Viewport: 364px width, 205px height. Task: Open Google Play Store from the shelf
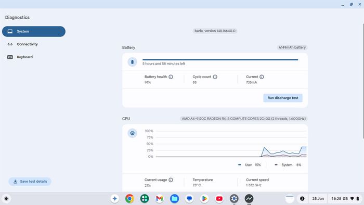pos(204,199)
